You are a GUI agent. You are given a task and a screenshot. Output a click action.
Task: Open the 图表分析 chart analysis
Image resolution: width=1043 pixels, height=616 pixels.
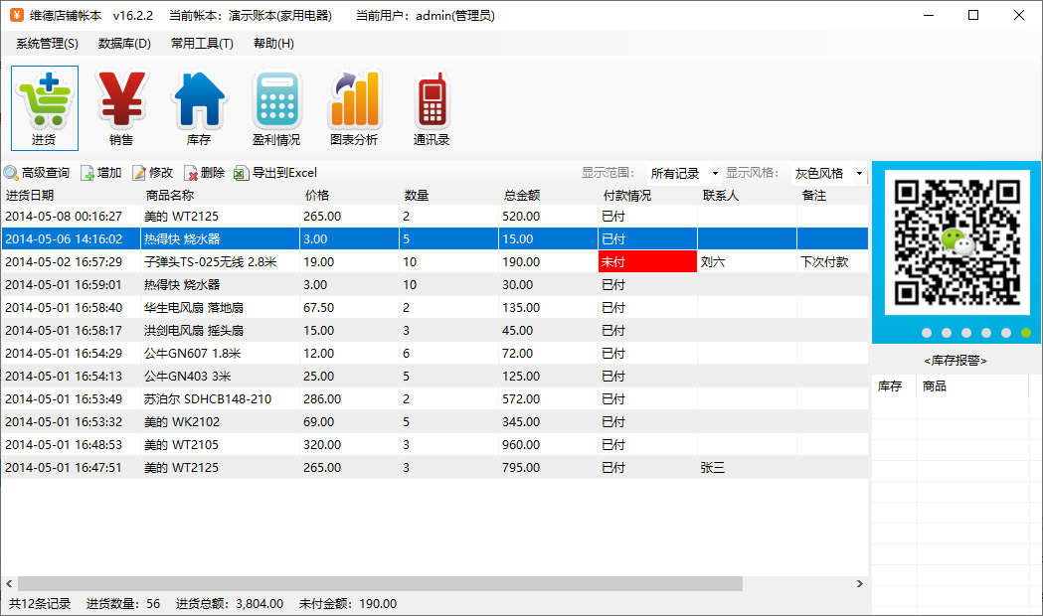[x=354, y=107]
